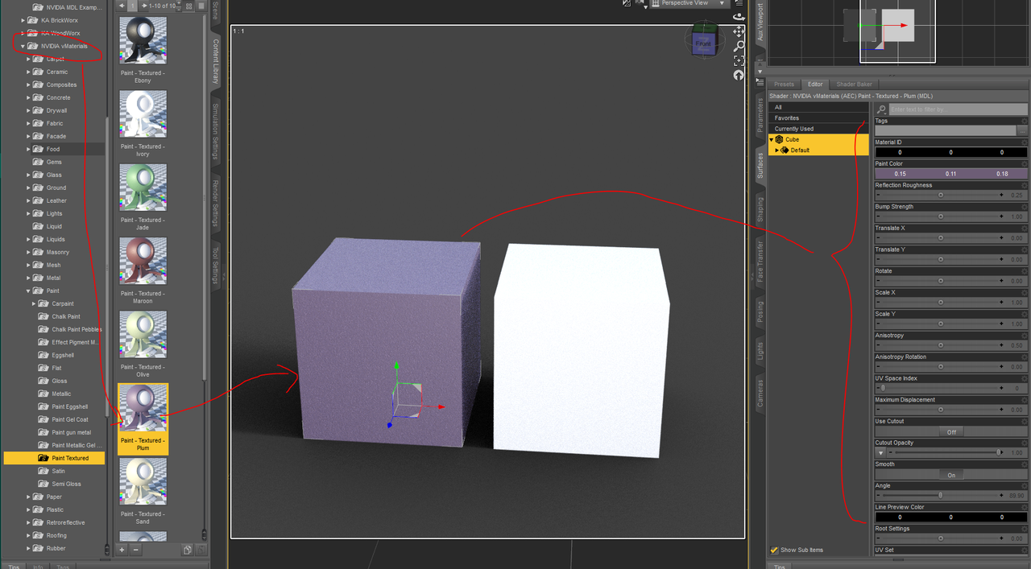Click the Paint Textured folder icon
Viewport: 1031px width, 569px height.
[x=44, y=458]
